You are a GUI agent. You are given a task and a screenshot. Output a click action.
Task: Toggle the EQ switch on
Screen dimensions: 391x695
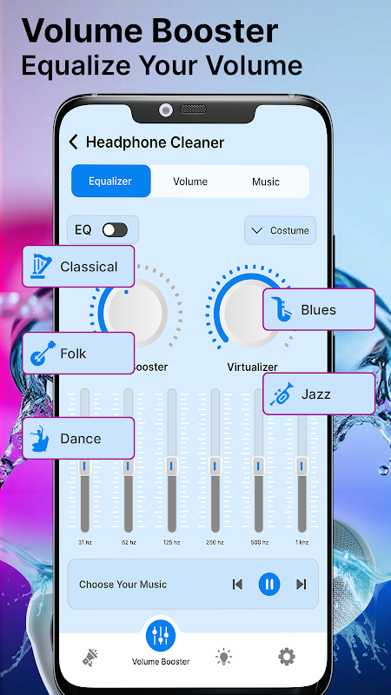tap(115, 230)
